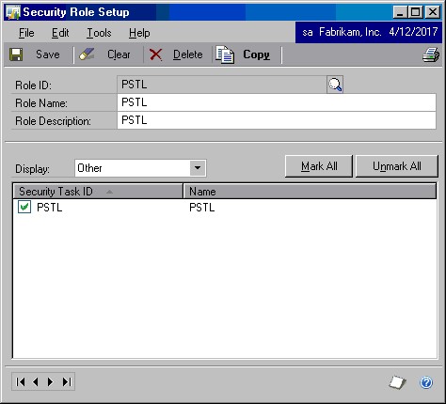Select the PSTL name cell in list
Screen dimensions: 446x404
click(x=202, y=208)
